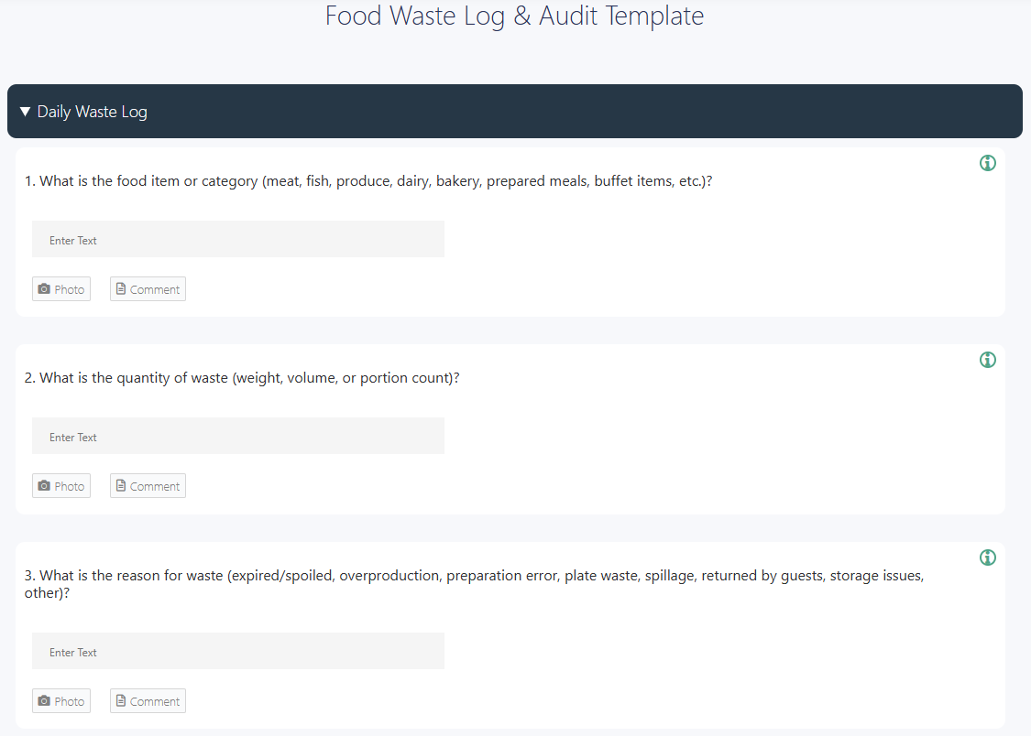Attach a photo to question 2

pos(61,485)
